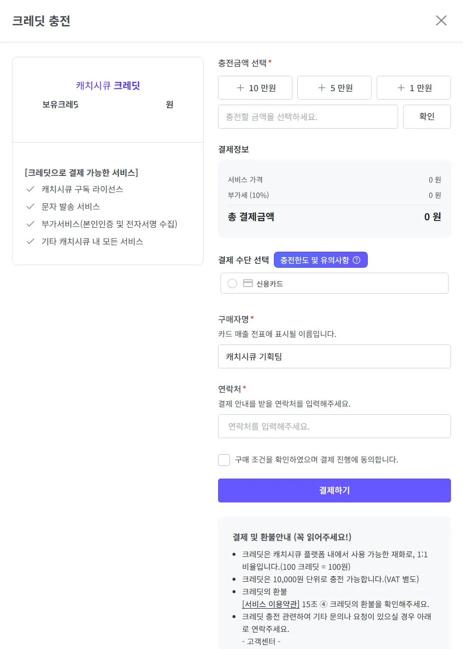Select the 신용카드 radio button
Screen dimensions: 463x649
pos(232,284)
